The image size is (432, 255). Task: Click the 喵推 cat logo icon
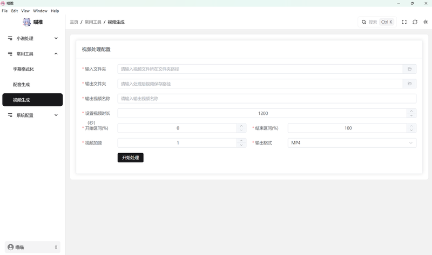(x=26, y=22)
